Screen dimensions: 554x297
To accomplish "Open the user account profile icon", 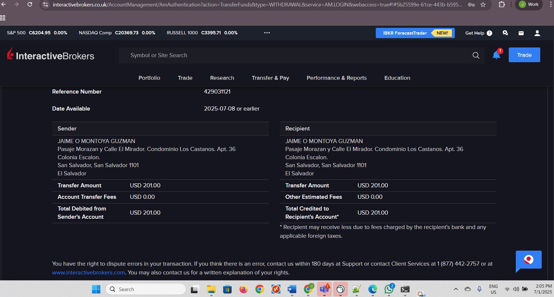I will click(537, 33).
